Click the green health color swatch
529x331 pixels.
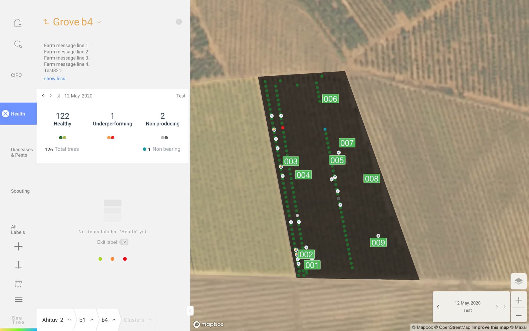click(100, 259)
